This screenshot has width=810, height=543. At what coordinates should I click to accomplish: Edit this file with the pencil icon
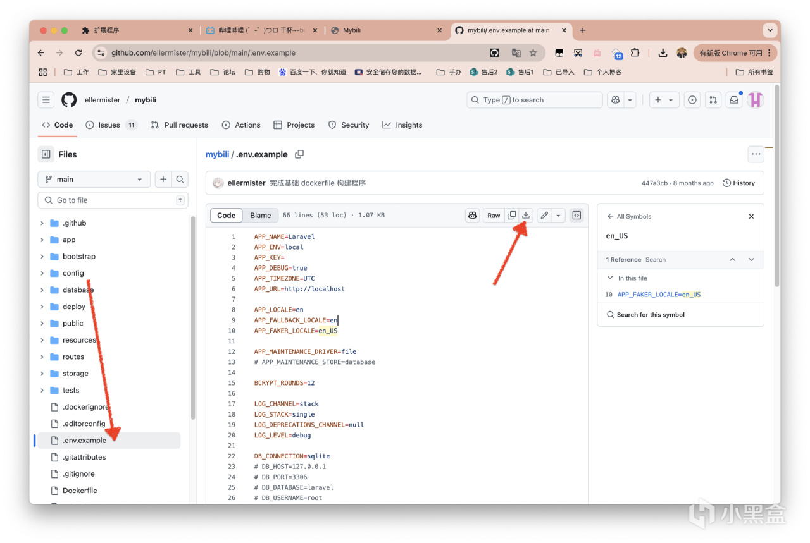544,216
